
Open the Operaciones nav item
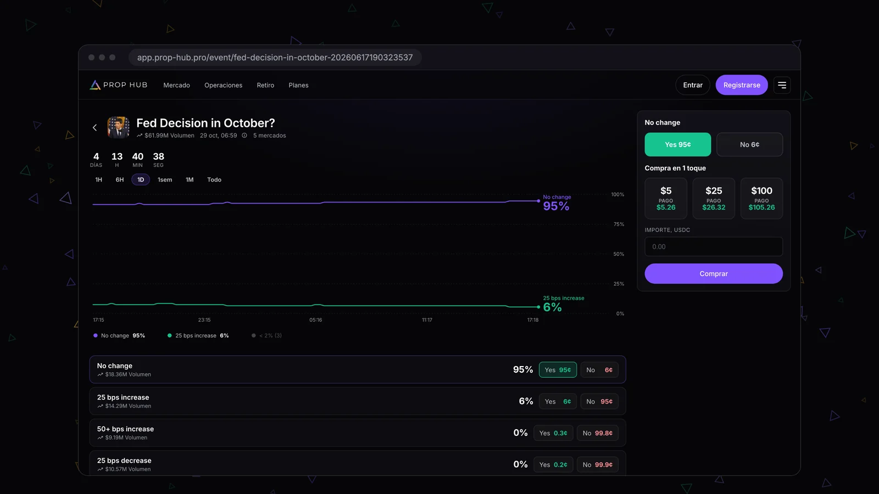point(223,85)
